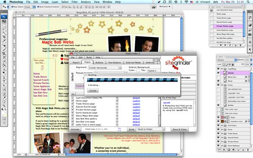
Task: Open the layer blend mode Normal dropdown
Action: 227,60
